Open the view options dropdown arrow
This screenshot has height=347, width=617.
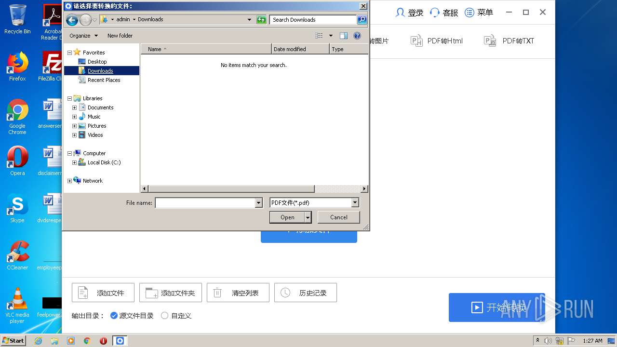click(331, 36)
